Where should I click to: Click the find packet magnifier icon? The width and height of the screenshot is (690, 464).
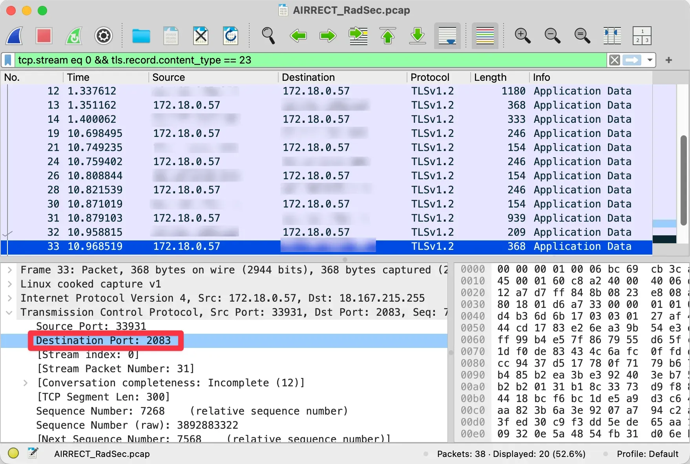click(268, 36)
